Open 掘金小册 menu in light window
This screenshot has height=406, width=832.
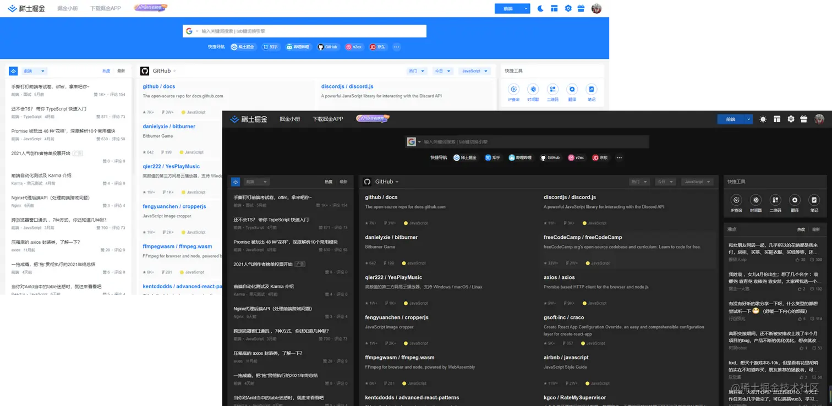[x=68, y=8]
